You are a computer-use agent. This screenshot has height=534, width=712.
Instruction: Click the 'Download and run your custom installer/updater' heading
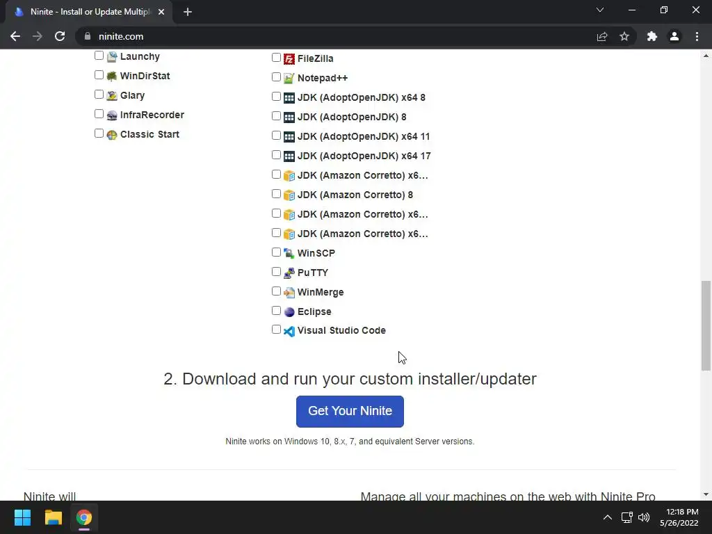click(x=350, y=379)
